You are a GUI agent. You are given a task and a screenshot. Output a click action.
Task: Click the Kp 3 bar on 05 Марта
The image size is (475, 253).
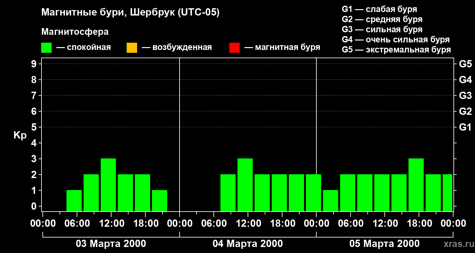(x=416, y=185)
